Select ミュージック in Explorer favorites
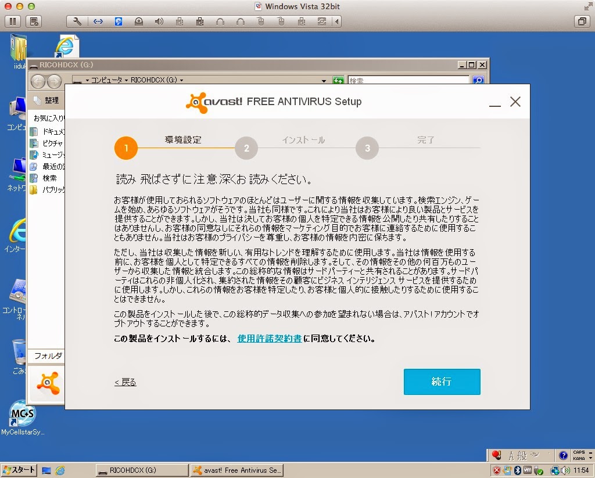The height and width of the screenshot is (478, 595). [x=48, y=154]
